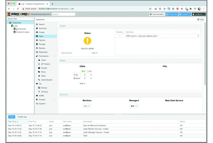Click the Groups icon under Permissions
This screenshot has height=143, width=213.
click(39, 68)
